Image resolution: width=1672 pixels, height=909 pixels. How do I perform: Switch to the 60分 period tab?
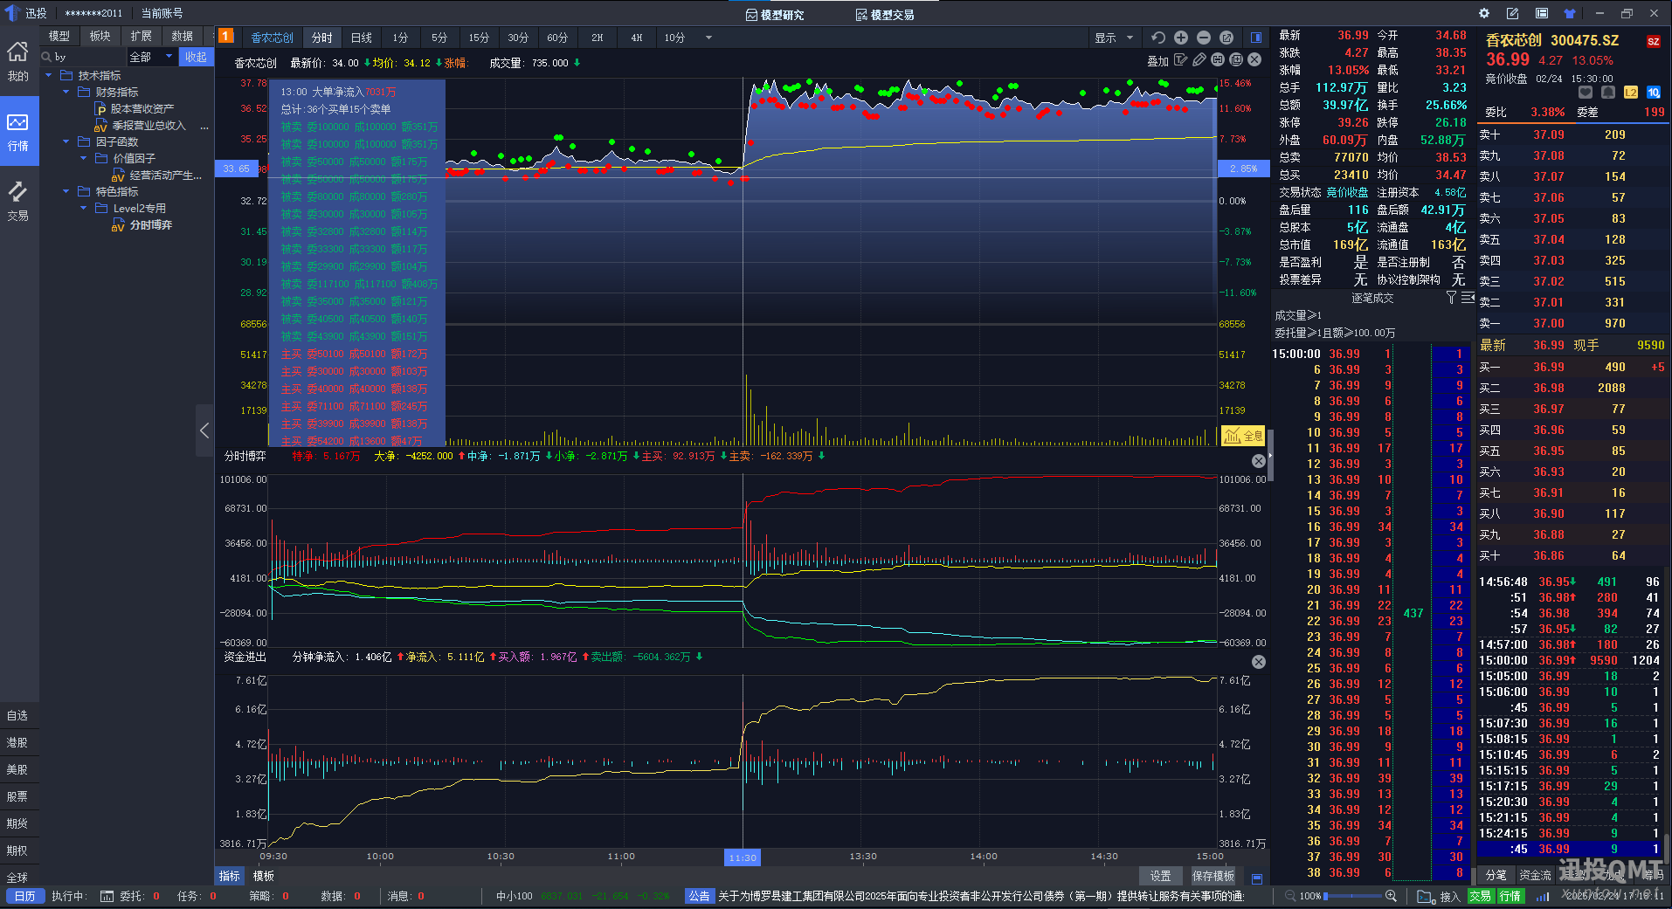pos(557,38)
